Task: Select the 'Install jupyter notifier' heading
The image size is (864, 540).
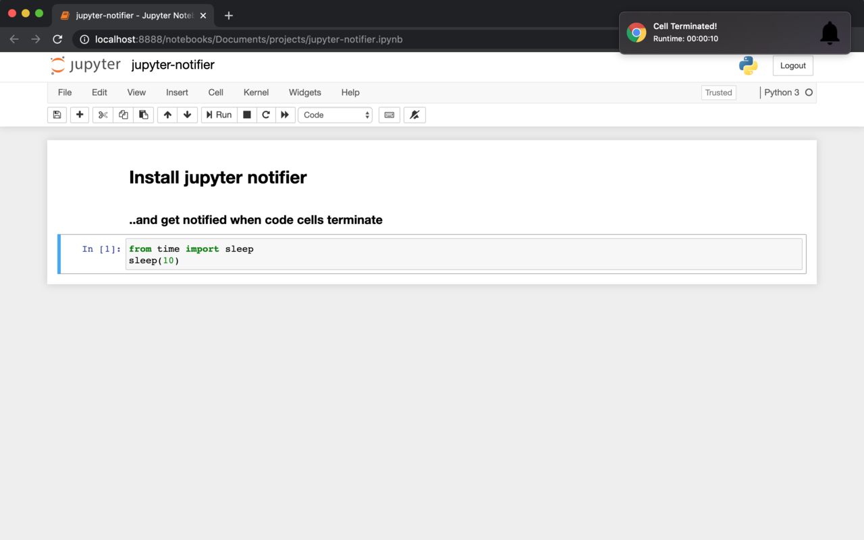Action: click(x=218, y=178)
